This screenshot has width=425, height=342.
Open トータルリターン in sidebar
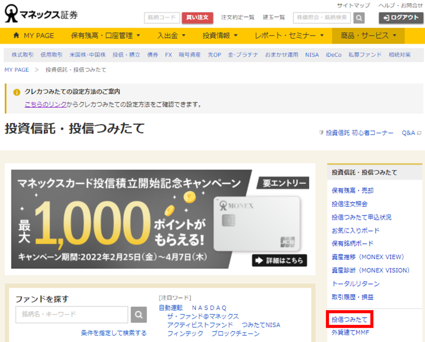click(356, 284)
